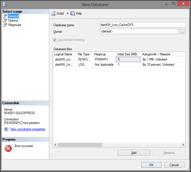Viewport: 191px width, 172px height.
Task: Click the connection properties icon
Action: (6, 129)
